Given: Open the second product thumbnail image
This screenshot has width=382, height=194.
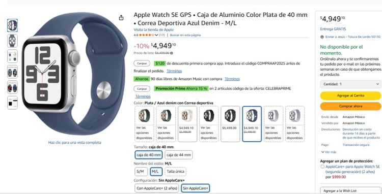Looking at the screenshot, I should click(x=12, y=41).
